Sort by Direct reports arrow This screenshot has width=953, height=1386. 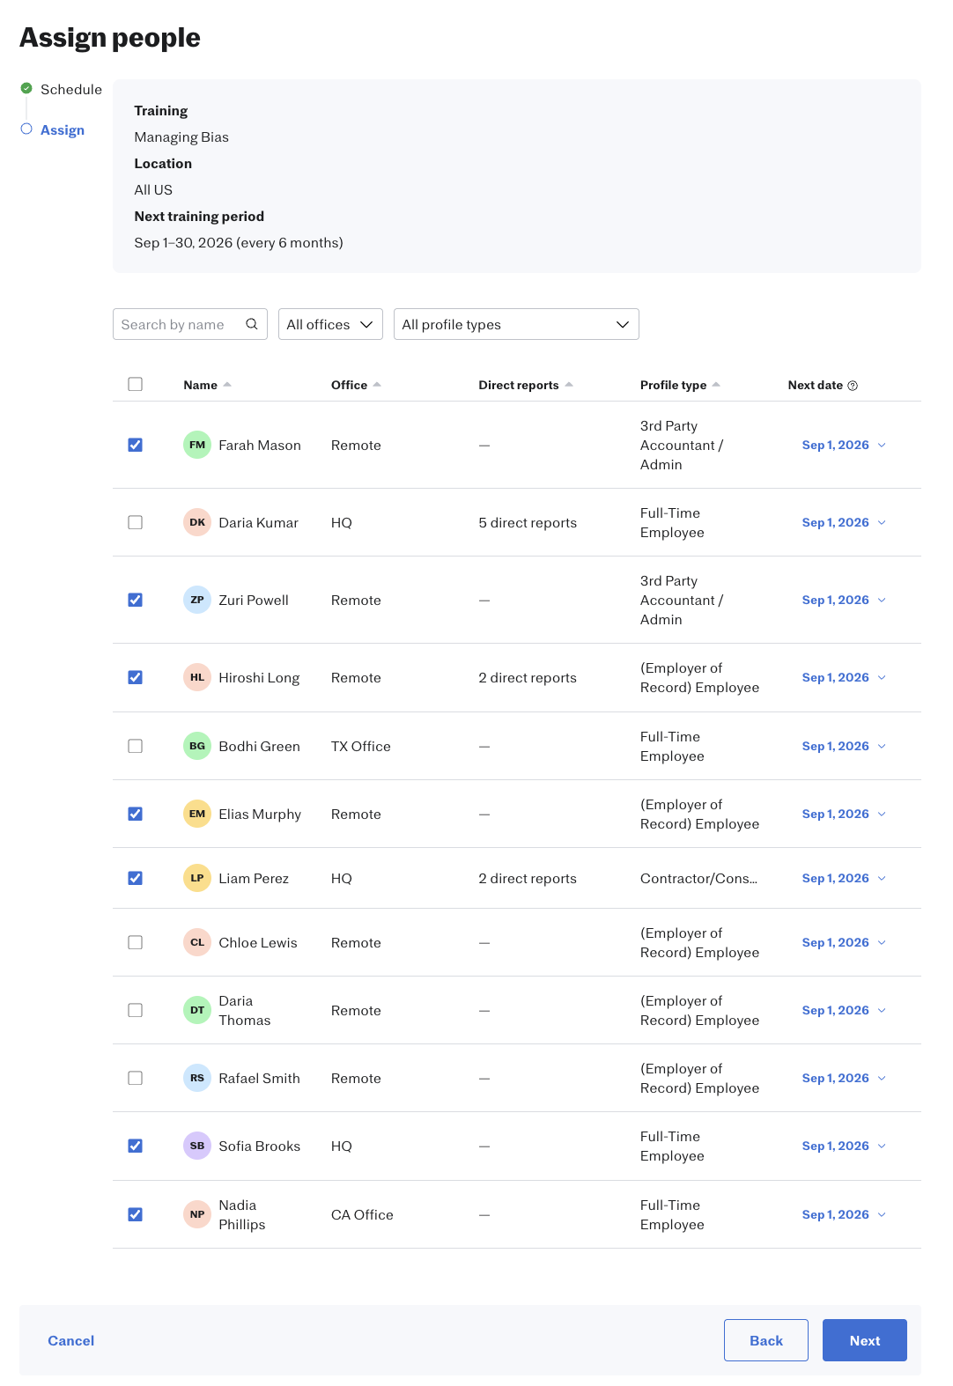point(569,385)
